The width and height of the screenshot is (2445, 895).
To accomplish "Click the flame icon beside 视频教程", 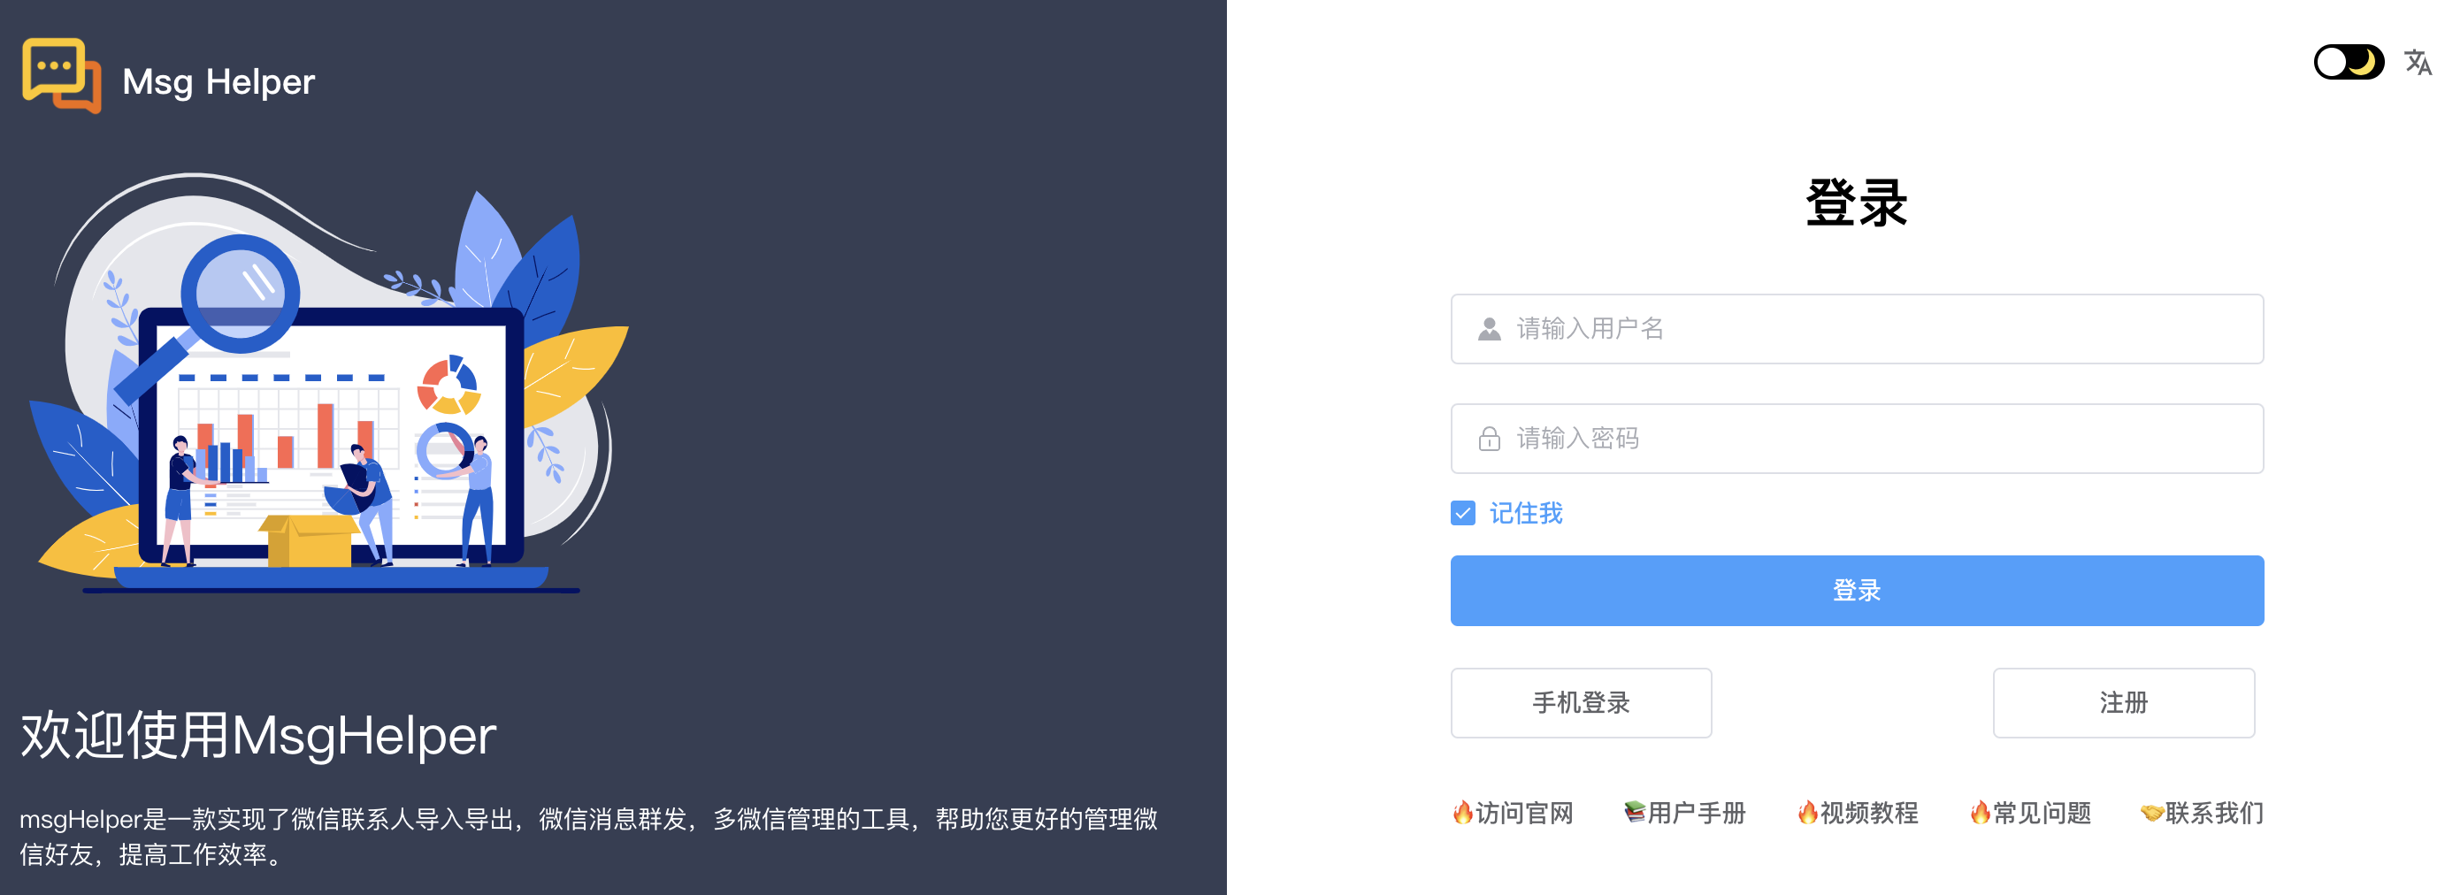I will 1807,813.
